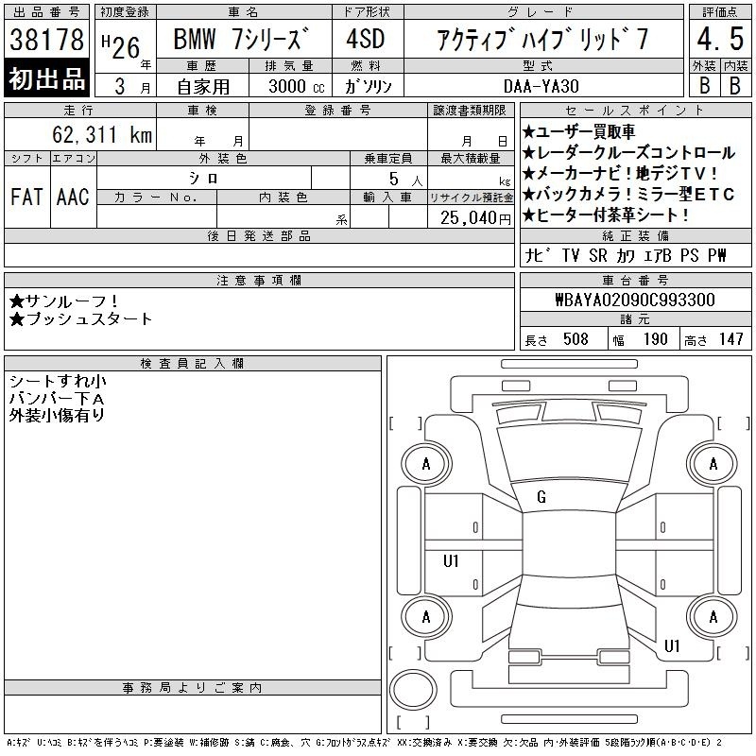
Task: Click the G mark on the windshield diagram
Action: click(541, 497)
